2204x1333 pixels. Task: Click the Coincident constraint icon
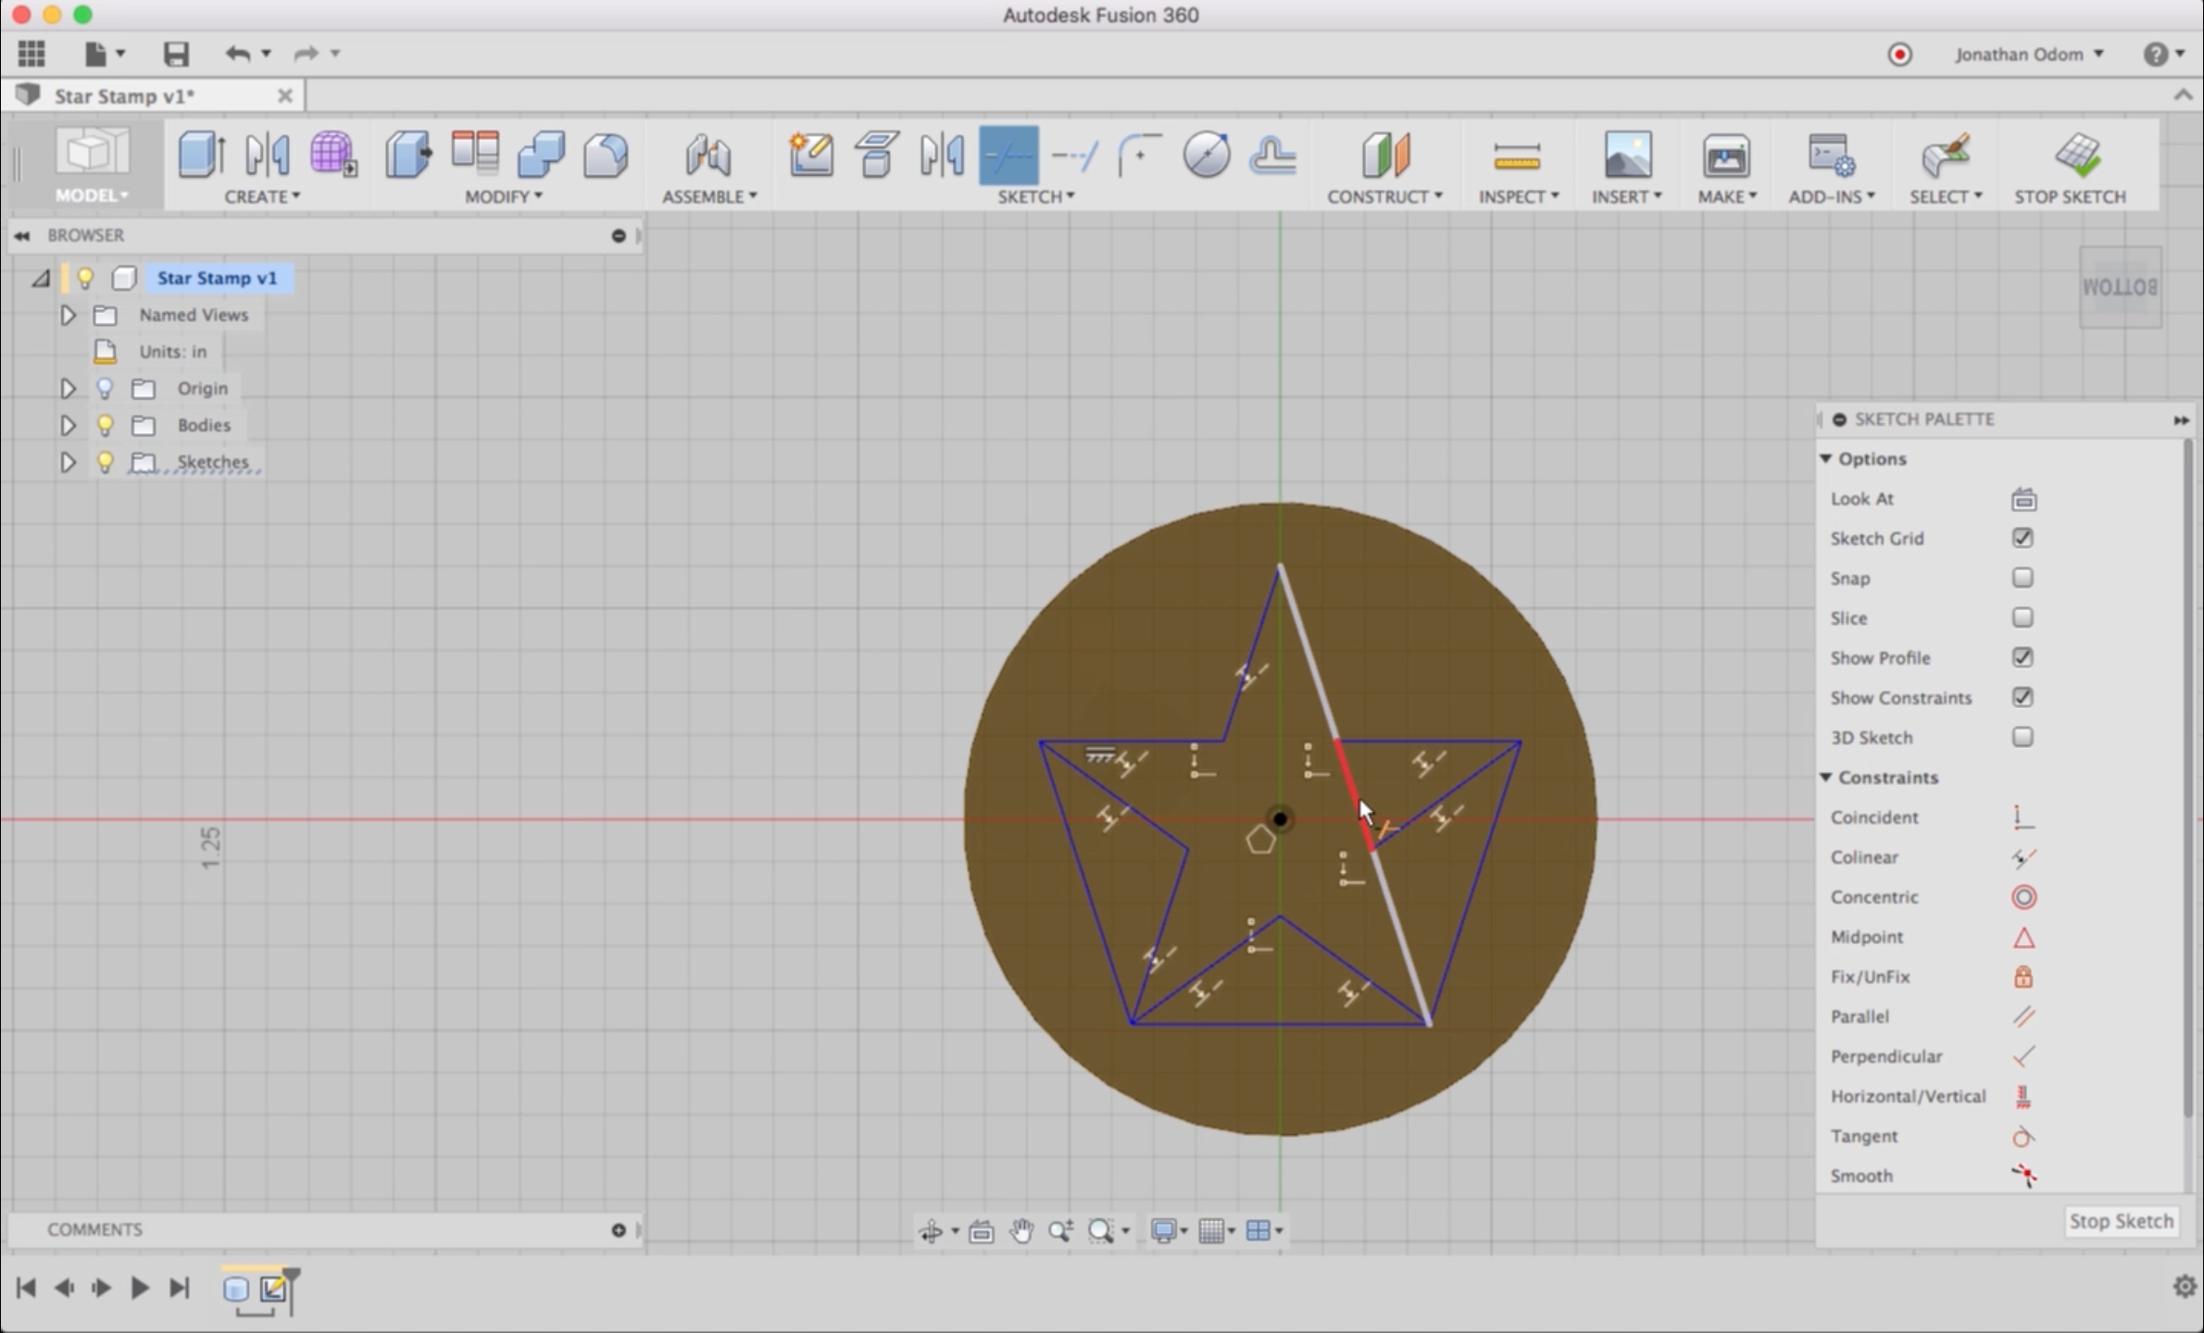[x=2023, y=817]
